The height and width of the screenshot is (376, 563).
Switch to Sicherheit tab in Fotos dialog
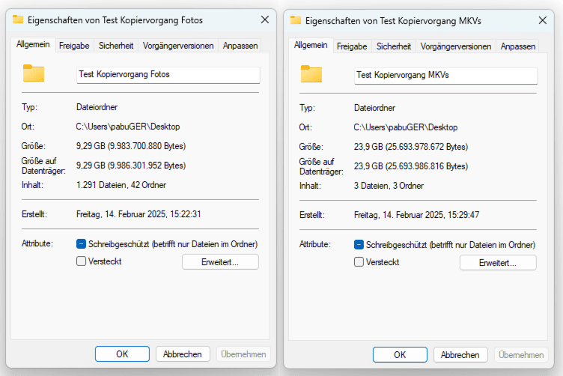coord(116,46)
